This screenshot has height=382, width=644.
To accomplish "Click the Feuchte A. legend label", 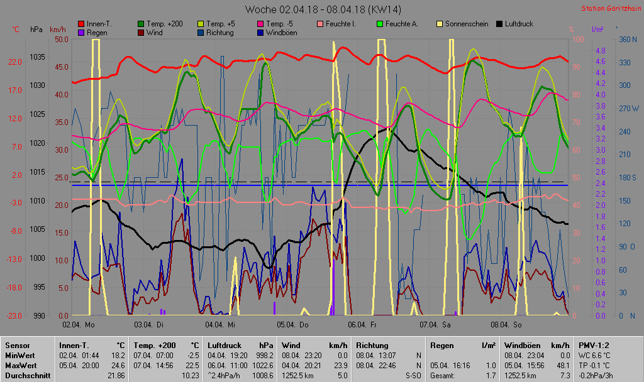I will point(404,24).
